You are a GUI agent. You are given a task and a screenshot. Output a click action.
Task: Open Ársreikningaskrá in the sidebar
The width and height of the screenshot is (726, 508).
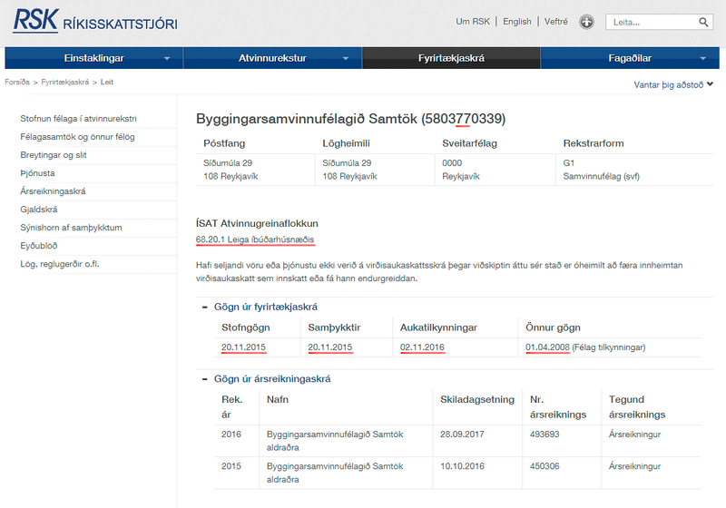point(53,190)
